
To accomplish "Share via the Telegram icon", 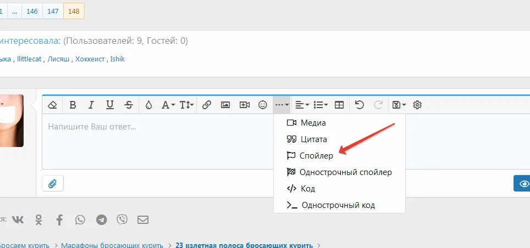I will point(101,220).
